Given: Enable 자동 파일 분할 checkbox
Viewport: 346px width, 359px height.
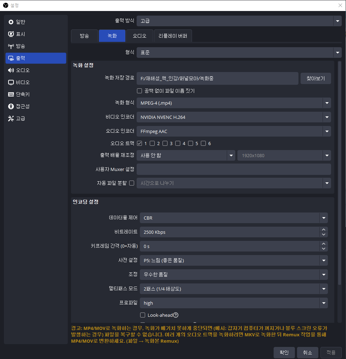Looking at the screenshot, I should click(132, 183).
